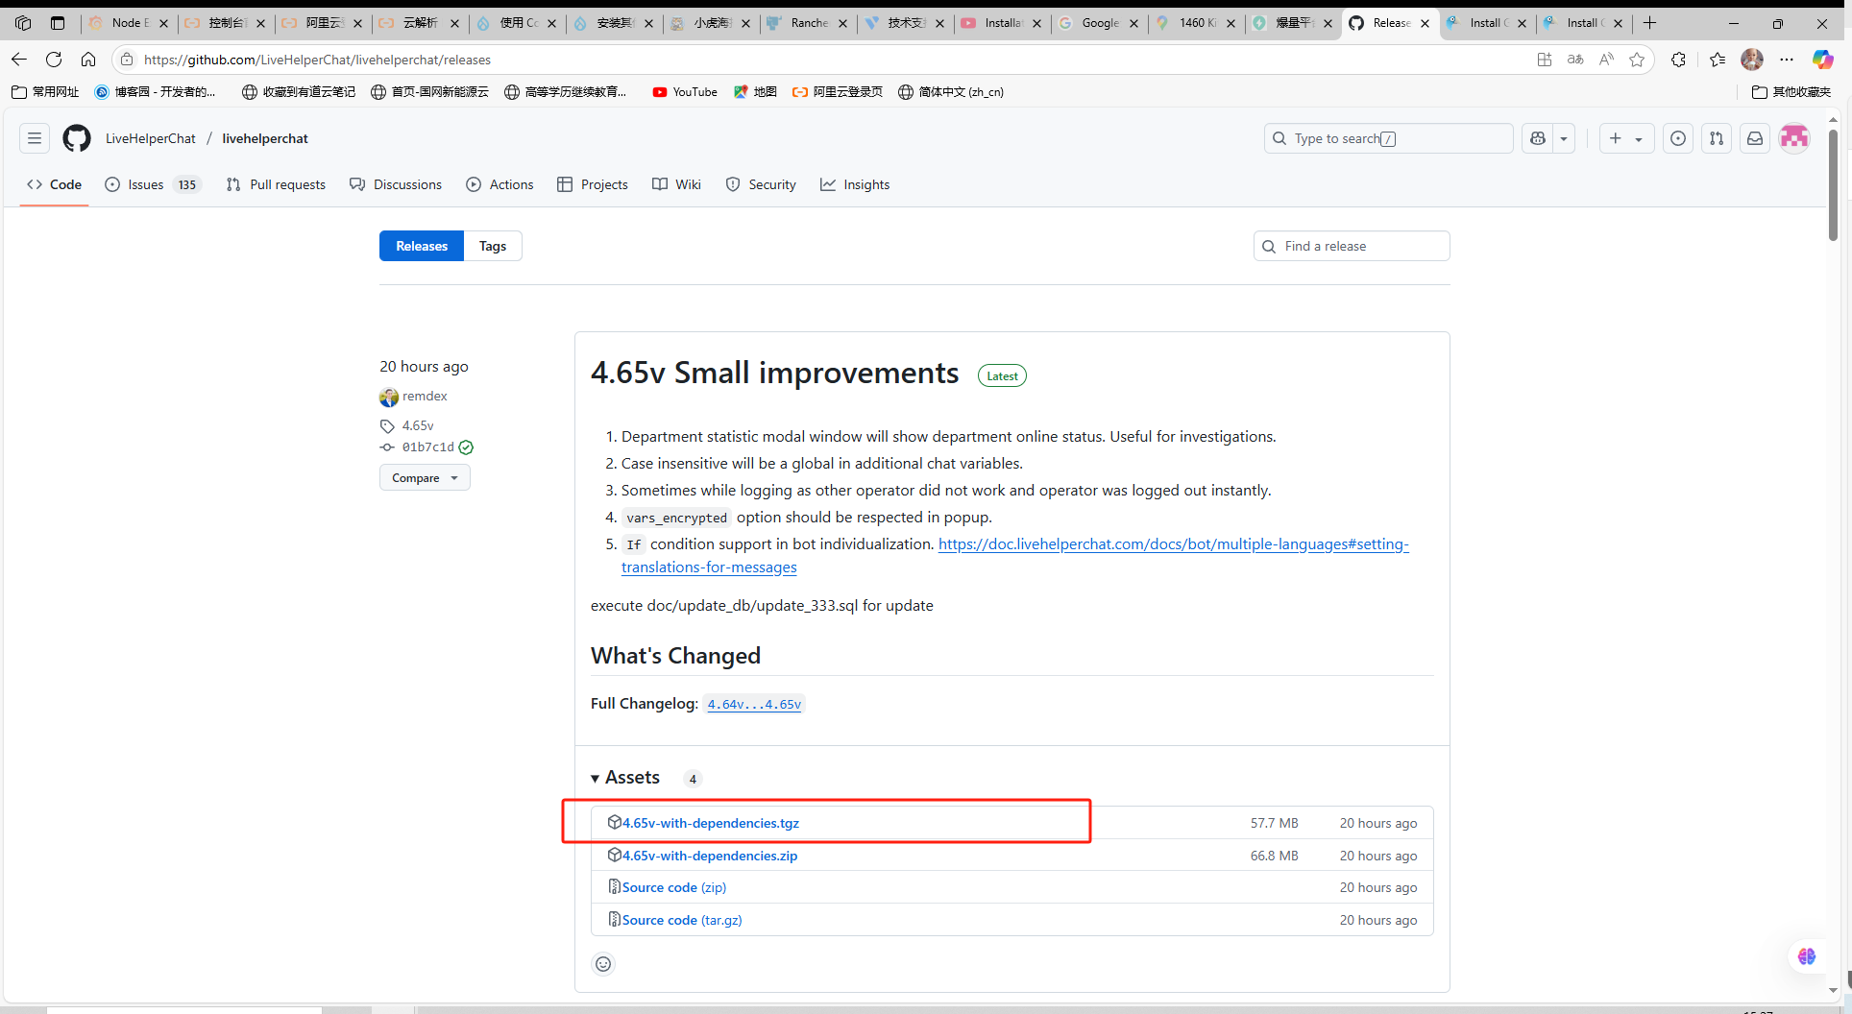Screen dimensions: 1852x1014
Task: Open the 4.65v tag link
Action: 418,425
